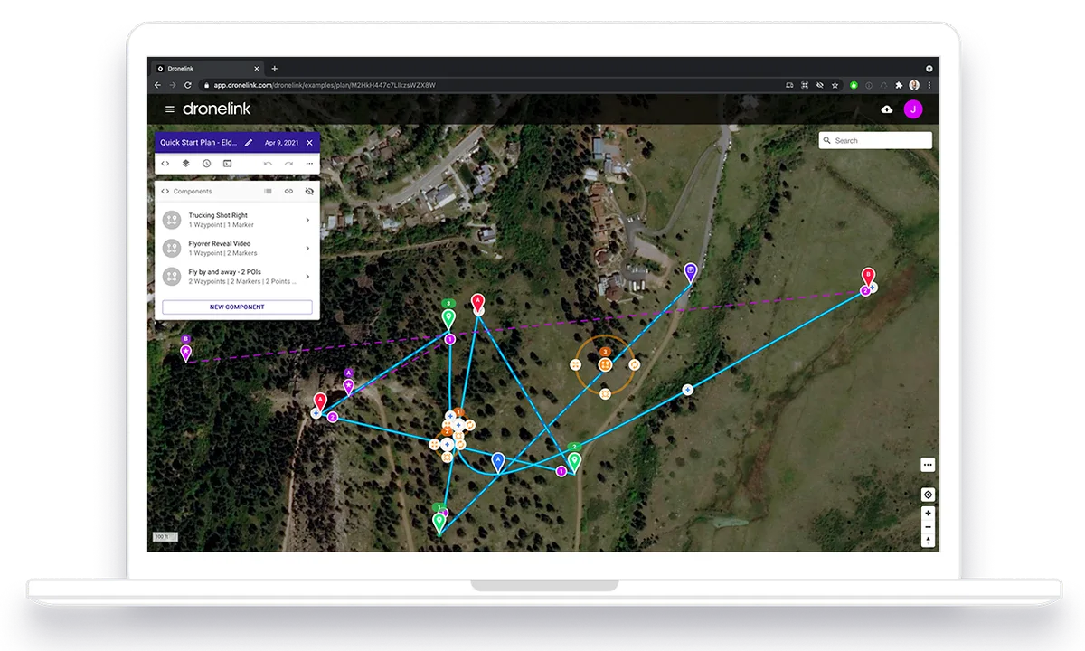Edit the Quick Start Plan name with pencil icon
The image size is (1085, 651).
point(249,143)
